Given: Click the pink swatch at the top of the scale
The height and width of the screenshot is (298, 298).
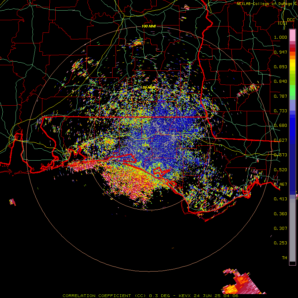Looking at the screenshot, I should pos(292,35).
